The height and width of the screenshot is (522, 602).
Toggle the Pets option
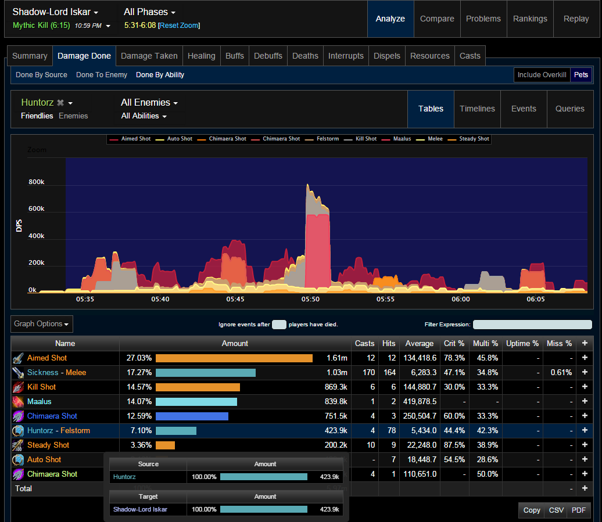coord(581,75)
